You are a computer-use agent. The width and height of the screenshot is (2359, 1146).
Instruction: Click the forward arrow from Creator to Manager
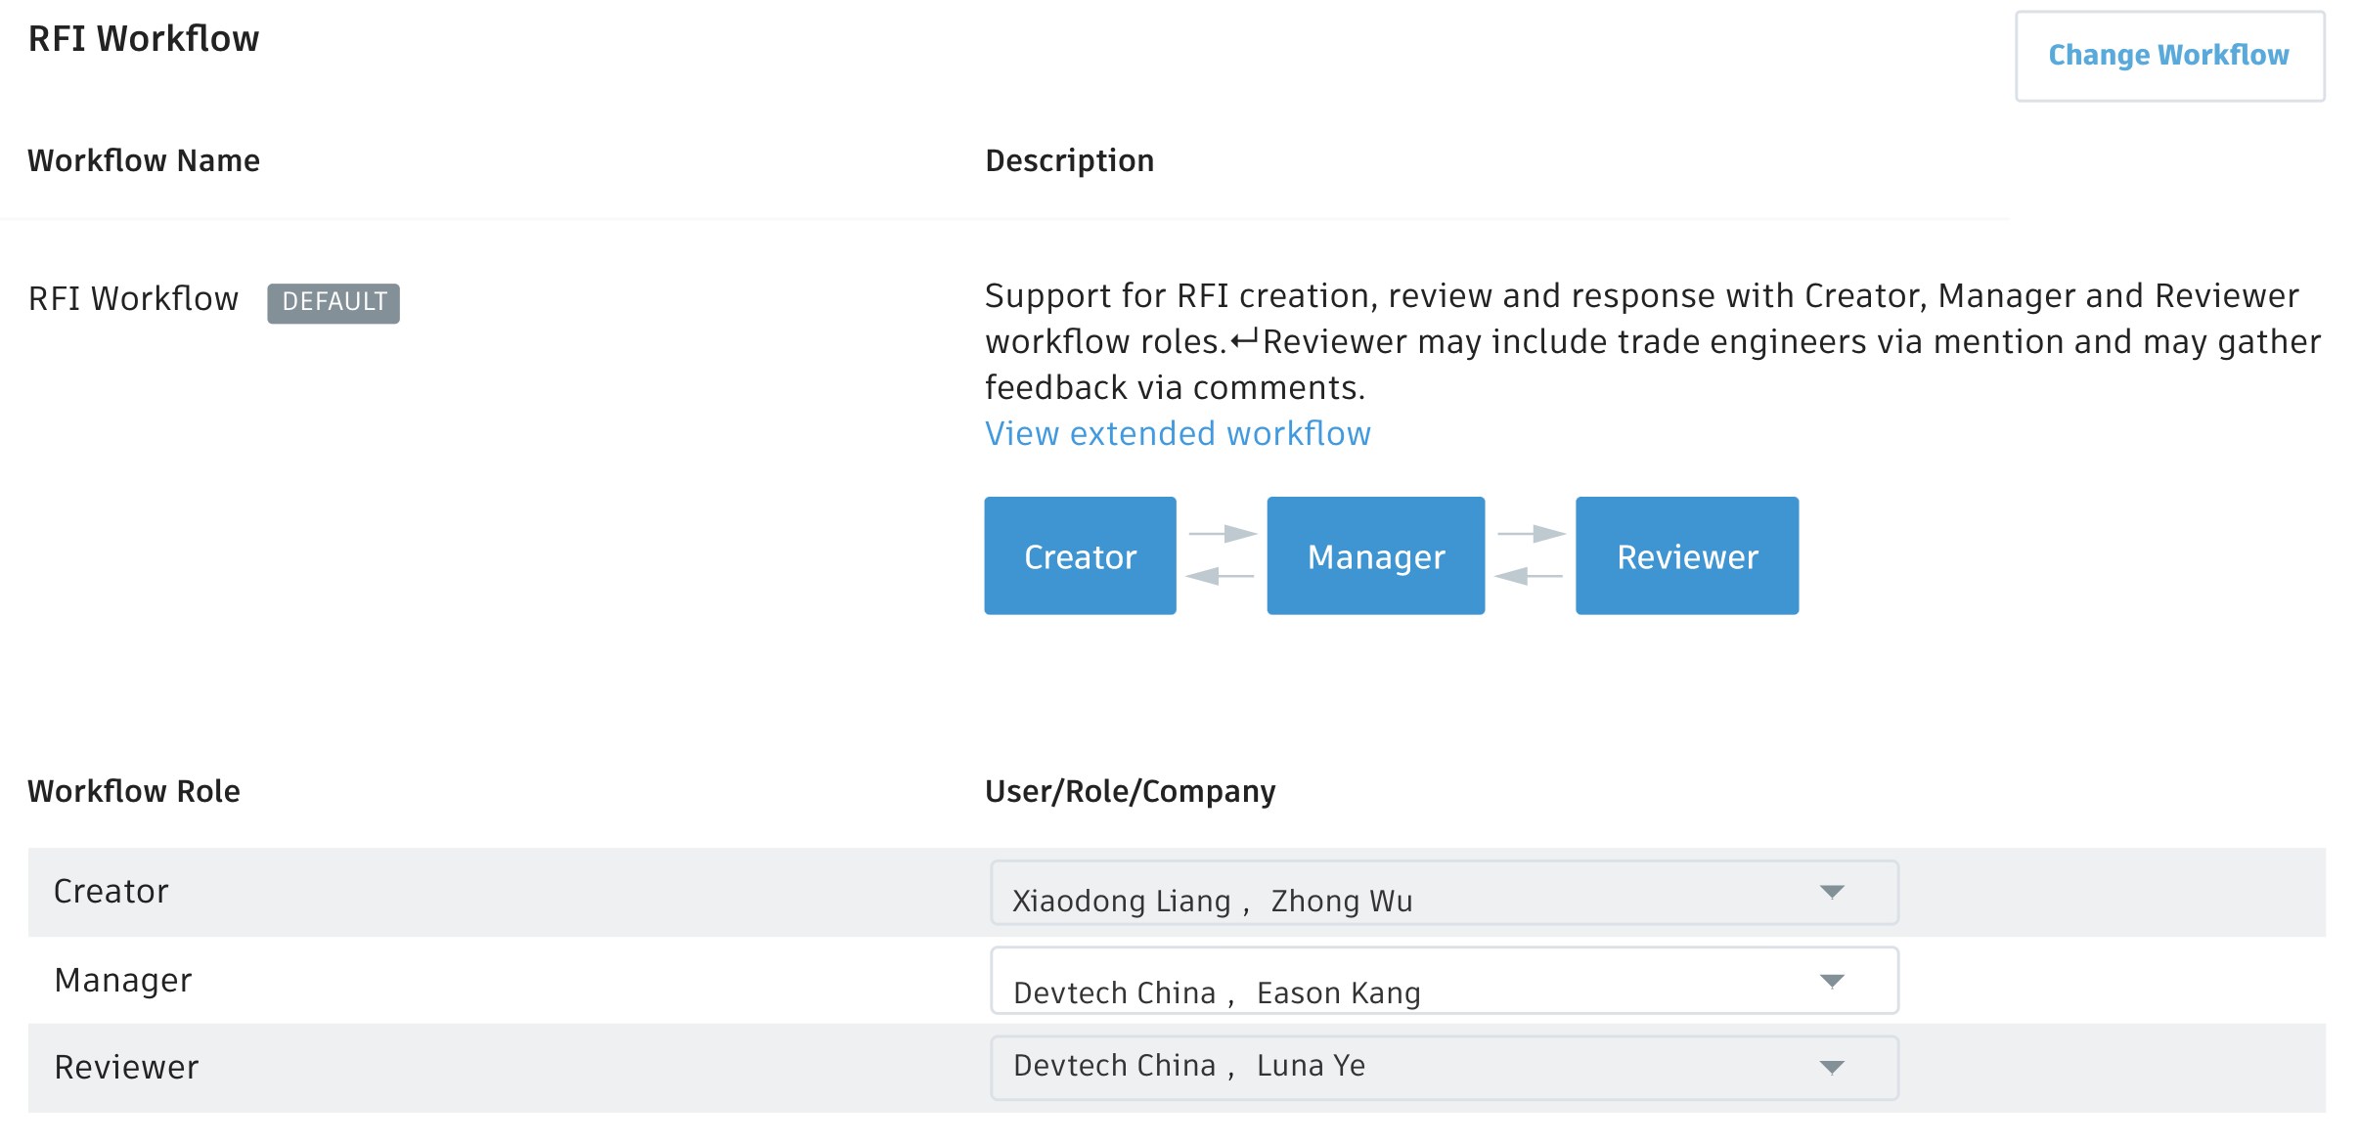(x=1222, y=533)
